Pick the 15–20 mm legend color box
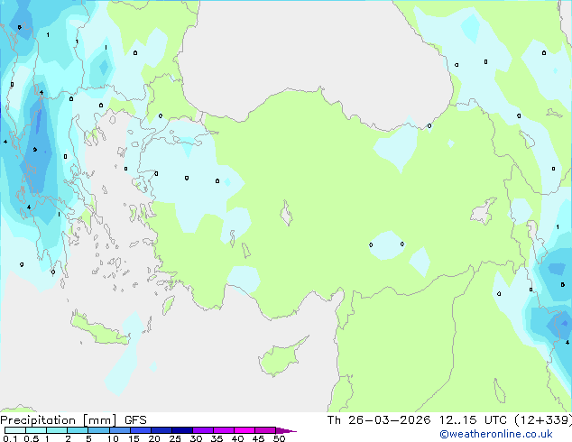 140,430
